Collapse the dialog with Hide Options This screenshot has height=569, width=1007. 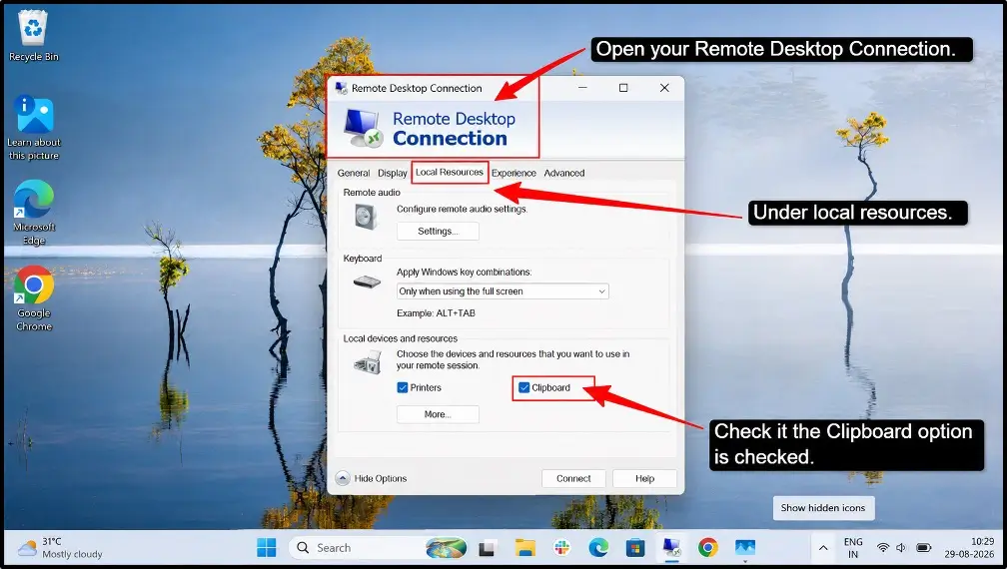(x=372, y=478)
